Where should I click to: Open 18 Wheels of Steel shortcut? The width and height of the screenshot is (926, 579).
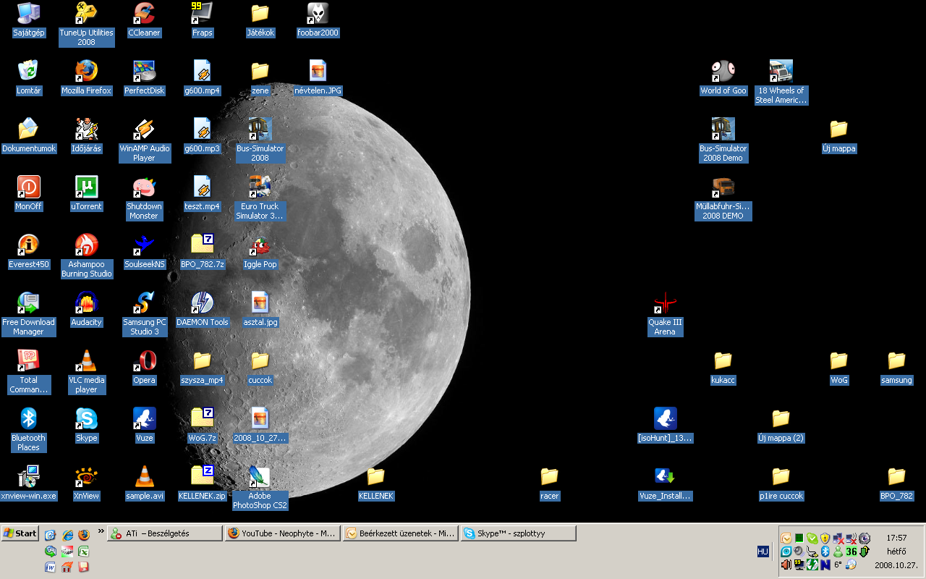click(x=781, y=82)
